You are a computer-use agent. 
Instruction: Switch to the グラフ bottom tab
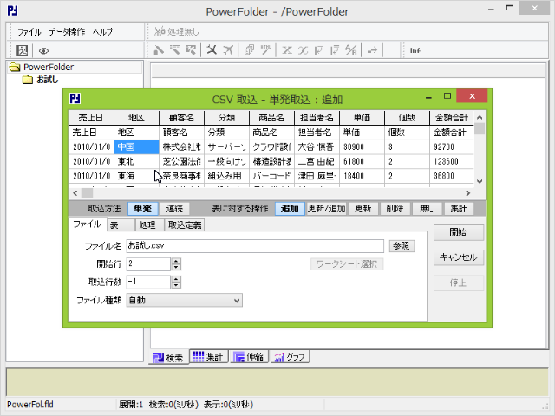point(290,356)
